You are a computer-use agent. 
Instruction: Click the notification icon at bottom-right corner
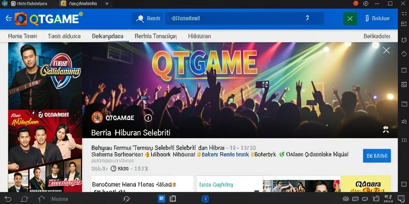401,199
